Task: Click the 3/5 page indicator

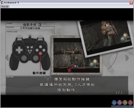Action: [x=119, y=92]
